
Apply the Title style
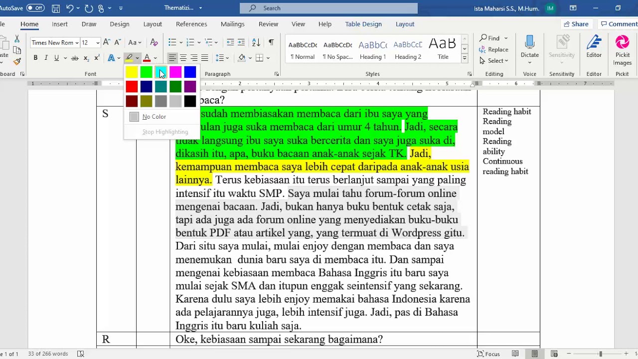pyautogui.click(x=443, y=49)
